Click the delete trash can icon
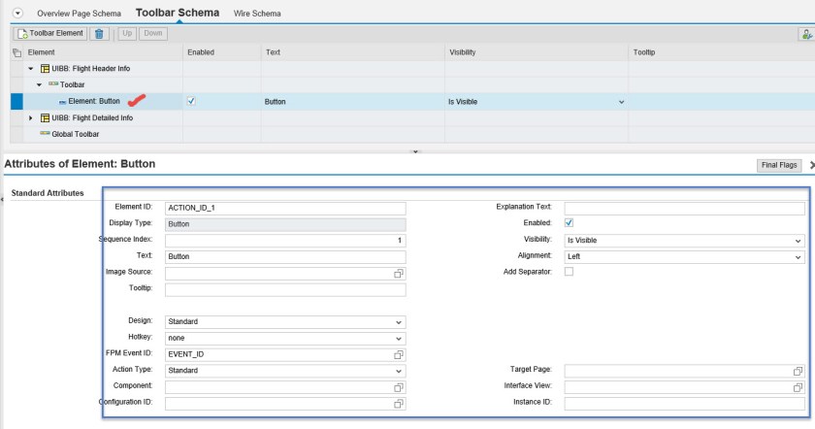815x429 pixels. [98, 34]
